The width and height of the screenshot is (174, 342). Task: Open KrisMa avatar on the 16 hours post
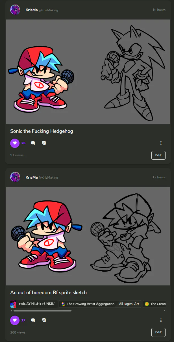tap(15, 10)
